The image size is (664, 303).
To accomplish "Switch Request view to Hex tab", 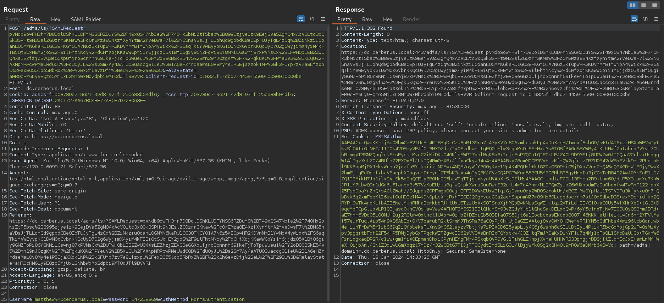I will (x=56, y=19).
